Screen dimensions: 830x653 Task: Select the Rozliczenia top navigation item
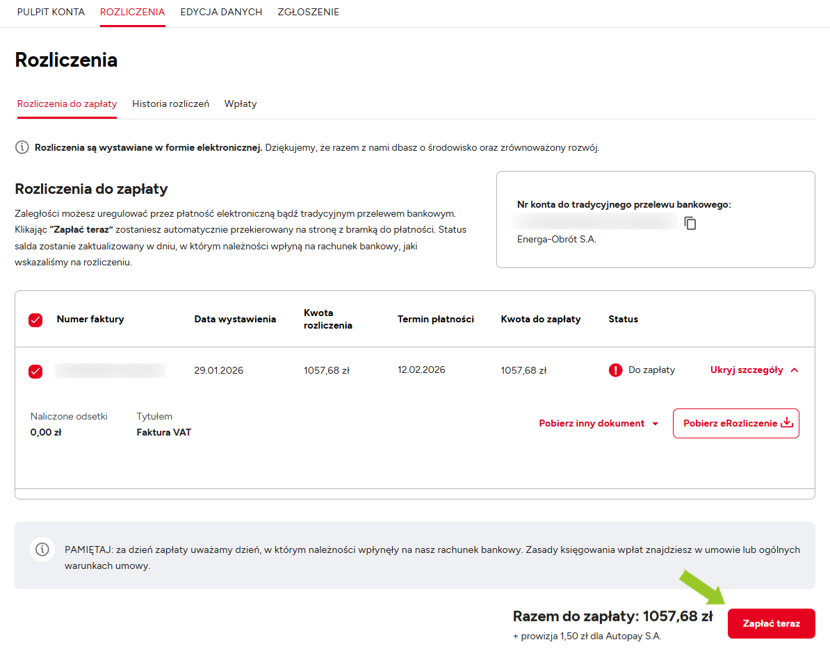132,12
